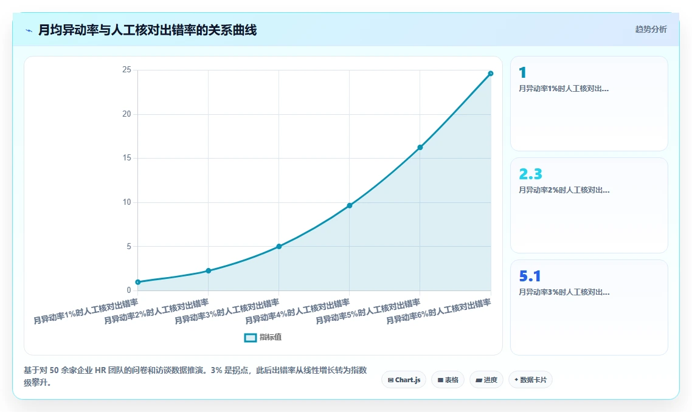
Task: Select the data point for 月异动率4%
Action: [x=350, y=205]
